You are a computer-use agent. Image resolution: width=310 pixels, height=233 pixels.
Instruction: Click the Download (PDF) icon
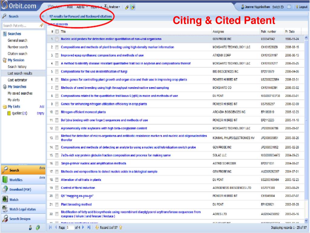(5, 189)
